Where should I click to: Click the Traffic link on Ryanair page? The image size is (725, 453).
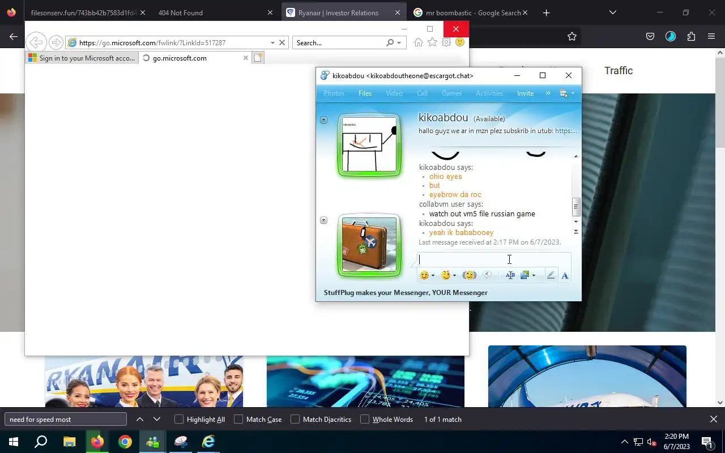[619, 71]
